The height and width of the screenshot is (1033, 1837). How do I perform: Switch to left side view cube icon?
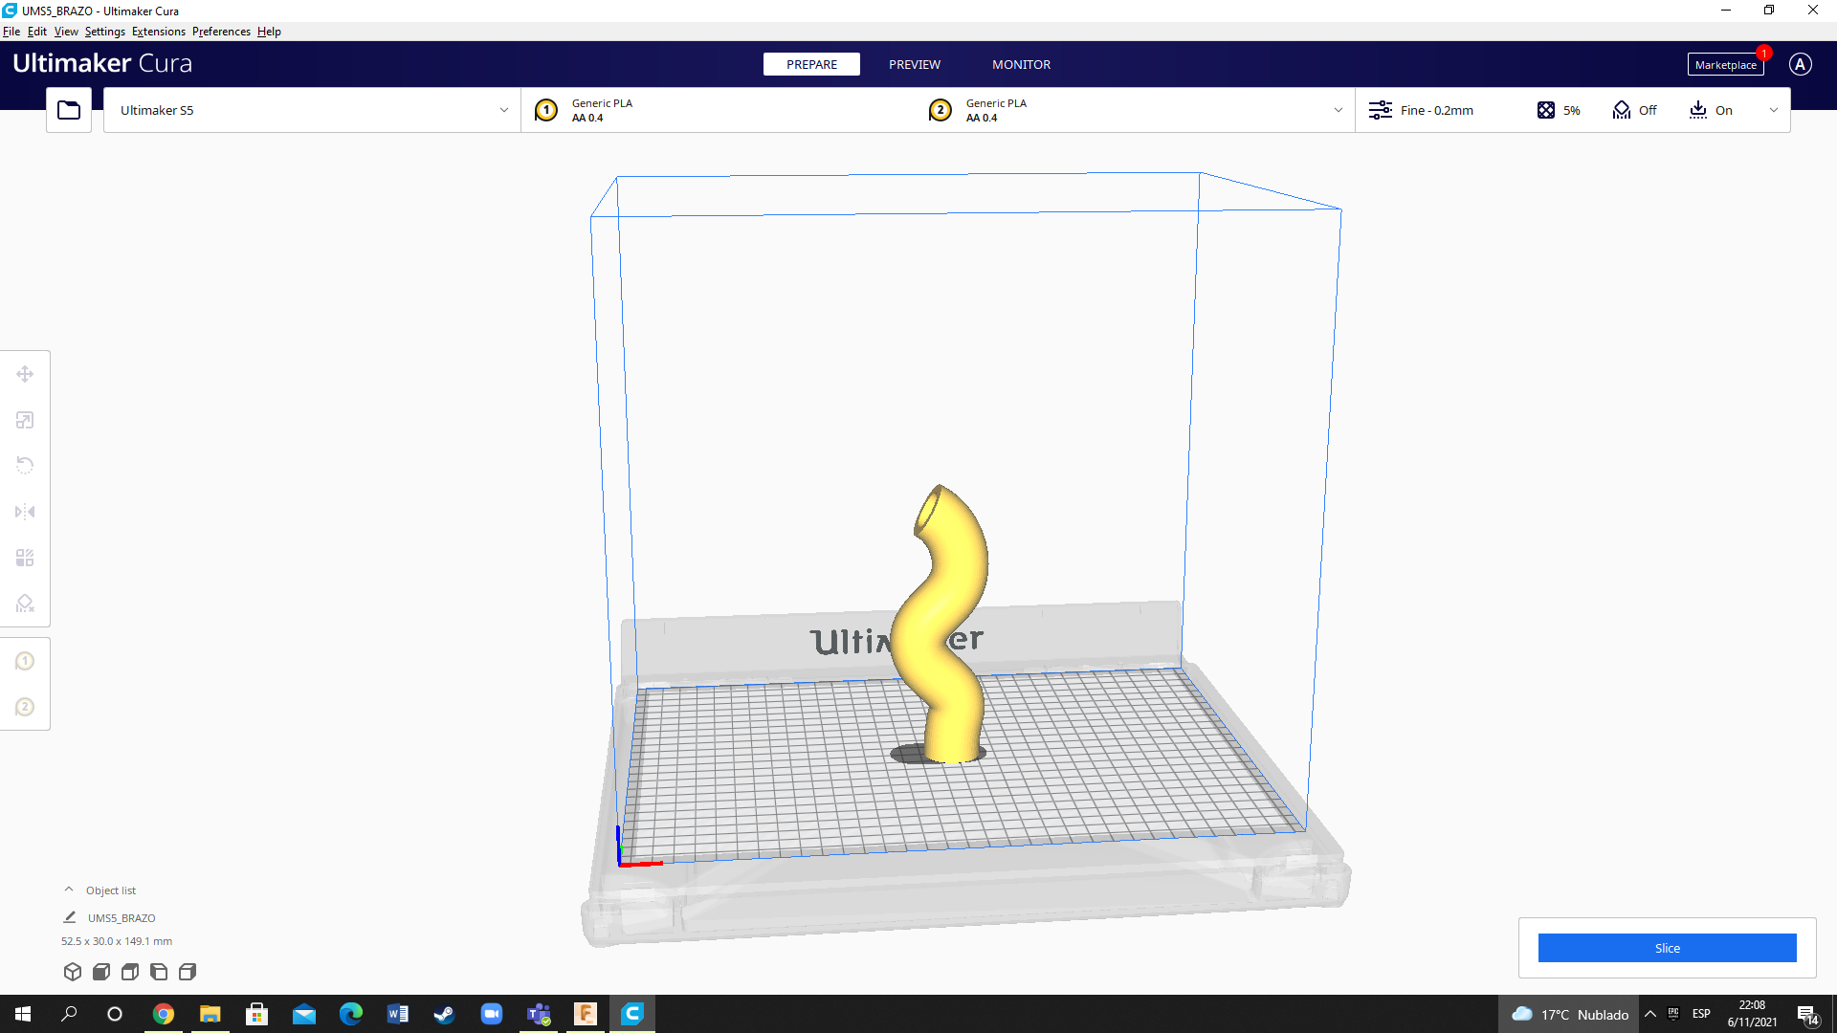click(159, 972)
